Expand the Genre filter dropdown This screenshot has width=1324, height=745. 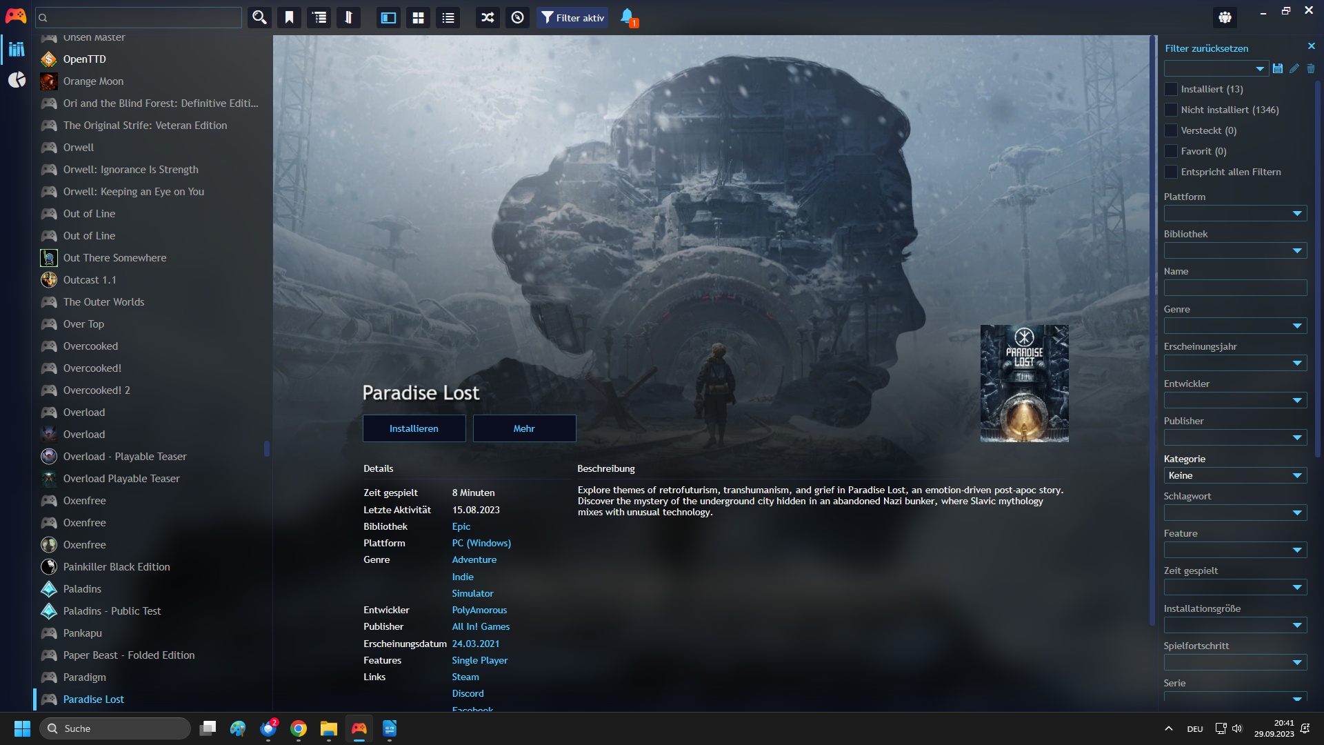pos(1234,326)
